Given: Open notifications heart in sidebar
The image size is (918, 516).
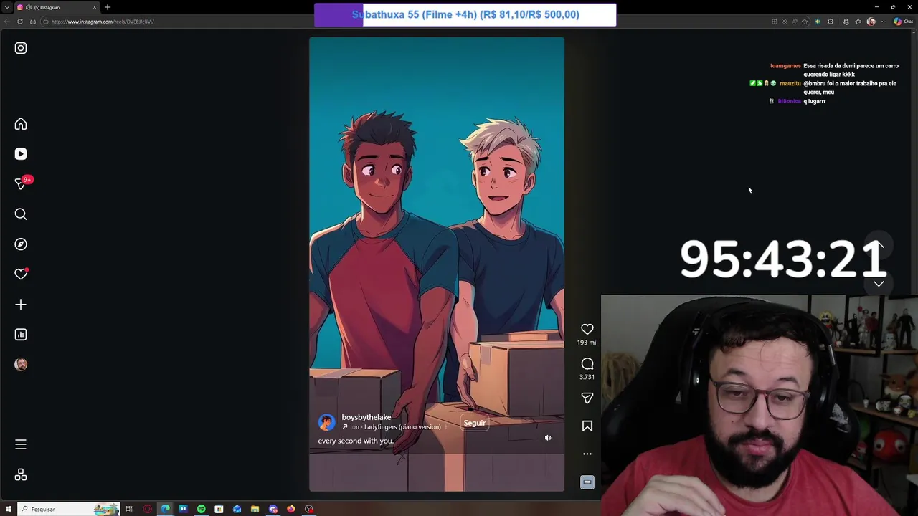Looking at the screenshot, I should 21,274.
